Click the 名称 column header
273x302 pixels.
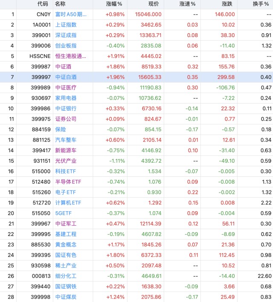60,4
